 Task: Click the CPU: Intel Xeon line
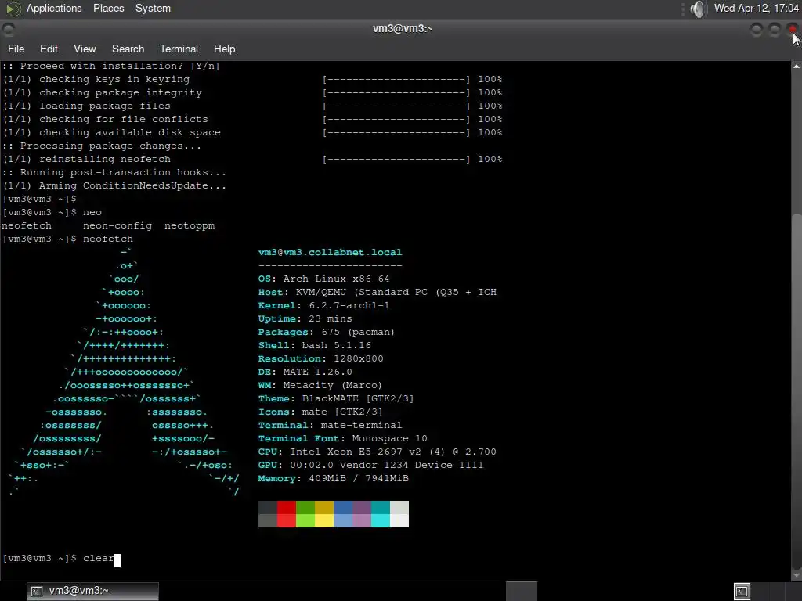point(377,452)
